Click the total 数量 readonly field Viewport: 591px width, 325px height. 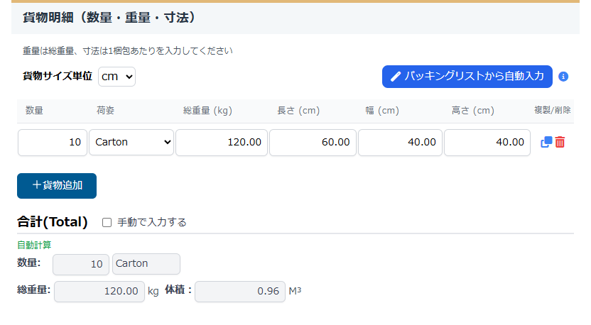(x=81, y=265)
